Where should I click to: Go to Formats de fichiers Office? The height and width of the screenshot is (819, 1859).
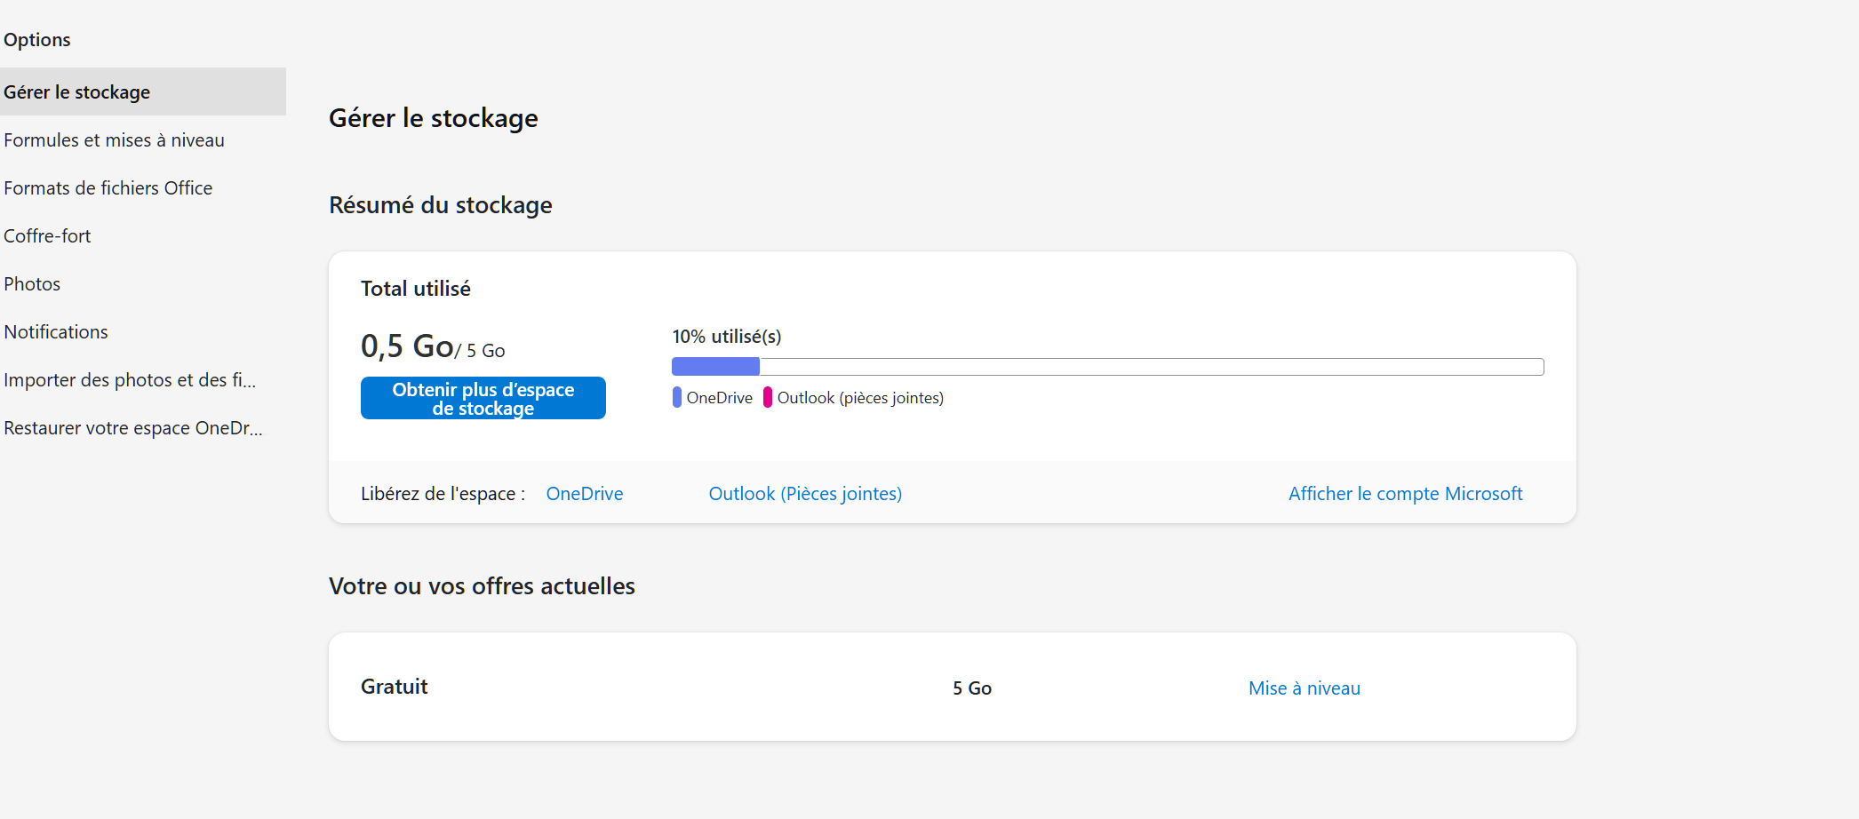[x=108, y=188]
